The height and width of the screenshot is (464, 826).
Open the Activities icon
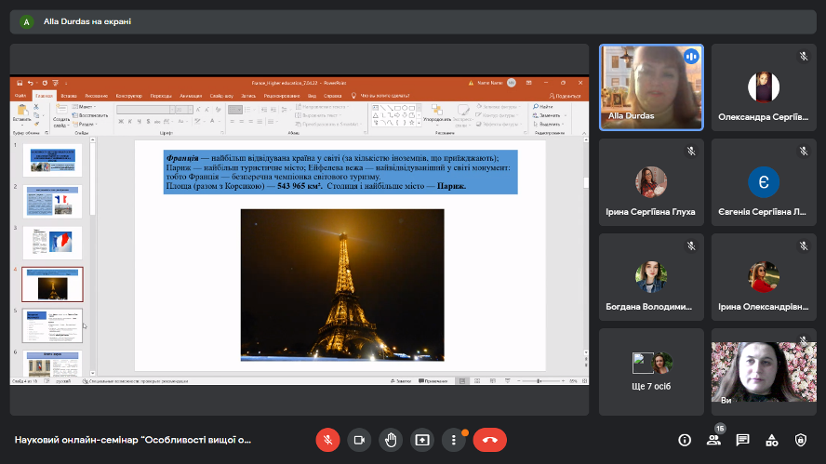click(771, 440)
